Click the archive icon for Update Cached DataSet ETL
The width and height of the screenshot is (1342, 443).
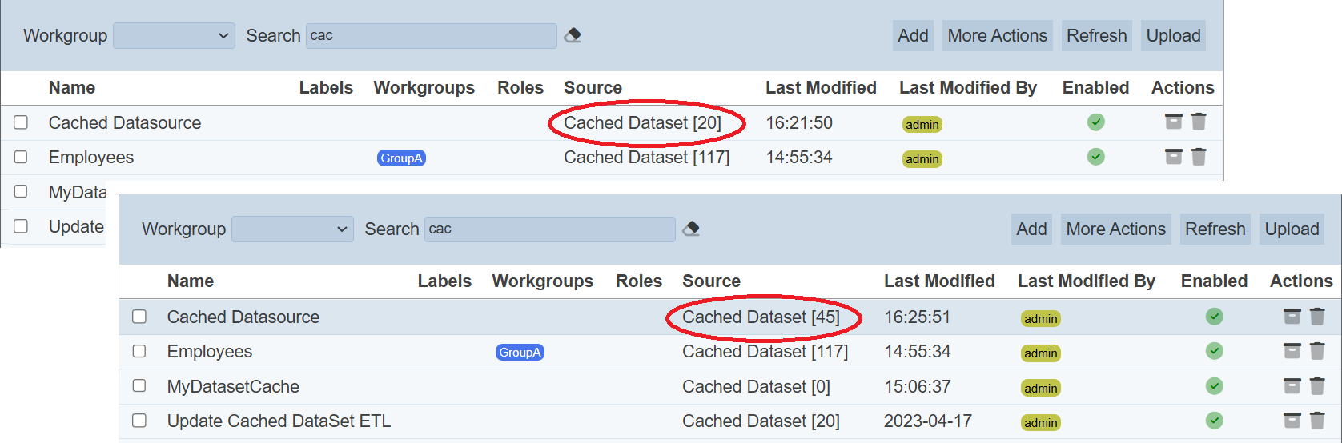point(1292,421)
